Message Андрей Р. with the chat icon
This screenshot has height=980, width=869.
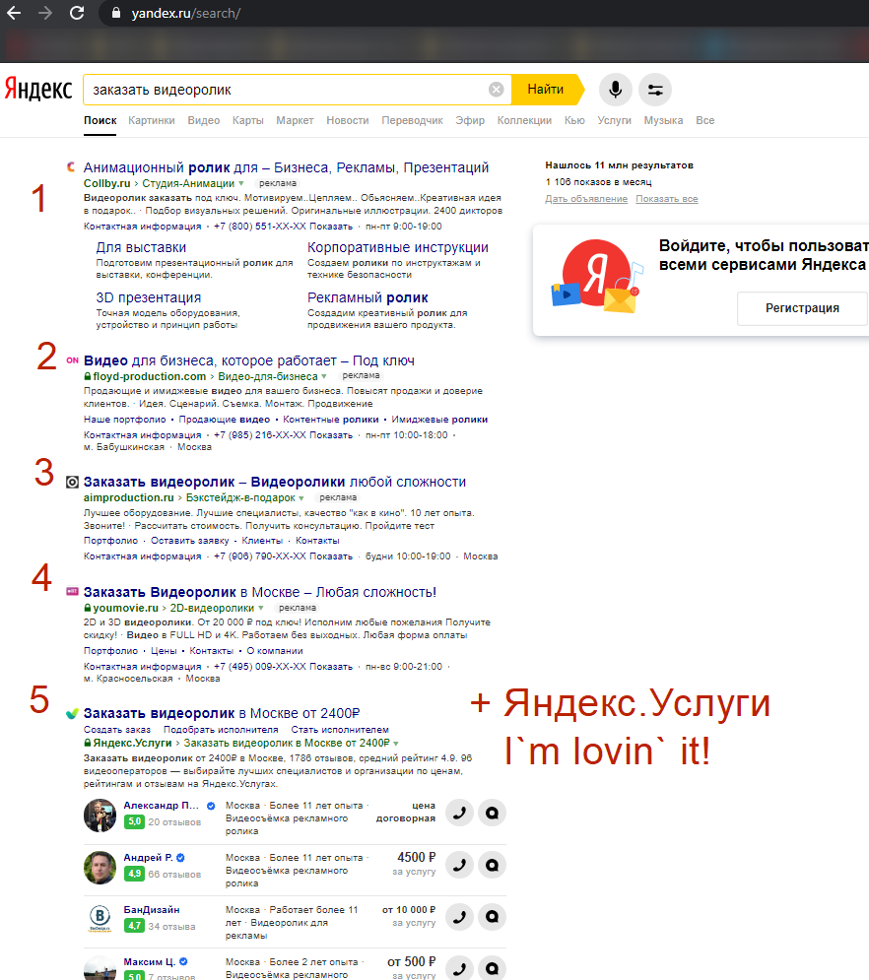(x=492, y=865)
